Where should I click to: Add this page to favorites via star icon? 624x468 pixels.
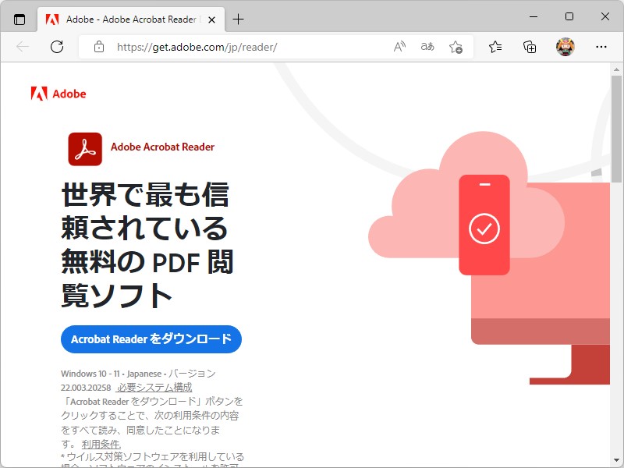pos(455,47)
